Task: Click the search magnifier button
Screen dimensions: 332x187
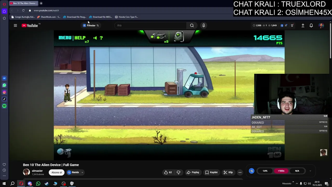Action: (x=192, y=25)
